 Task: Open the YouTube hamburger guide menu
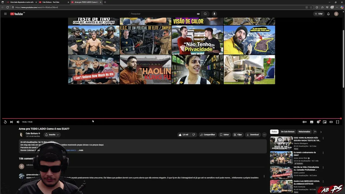[5, 14]
